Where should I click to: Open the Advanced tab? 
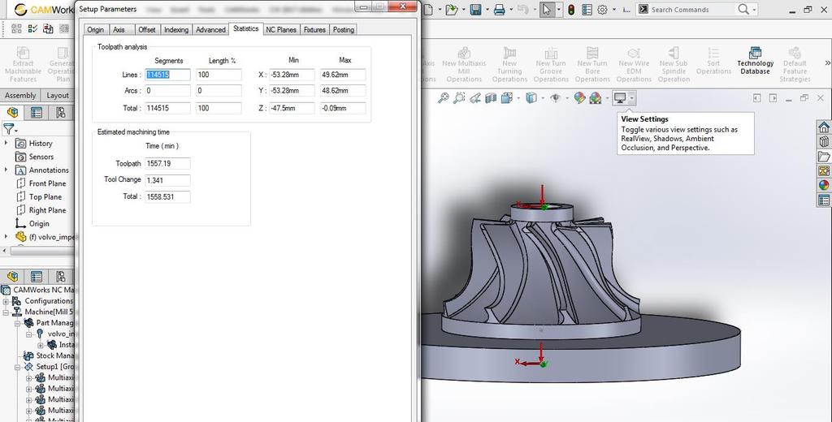(210, 30)
